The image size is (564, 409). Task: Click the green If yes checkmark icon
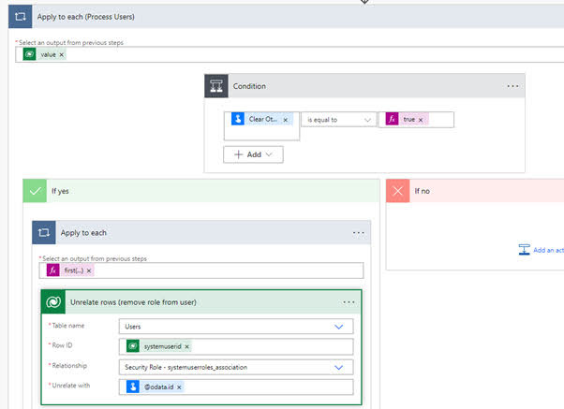(35, 191)
